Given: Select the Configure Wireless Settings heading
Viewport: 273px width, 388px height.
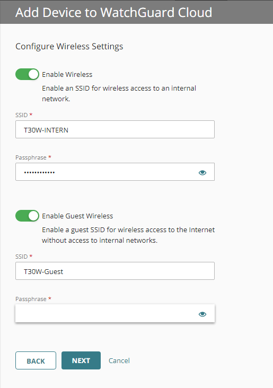Looking at the screenshot, I should tap(69, 47).
